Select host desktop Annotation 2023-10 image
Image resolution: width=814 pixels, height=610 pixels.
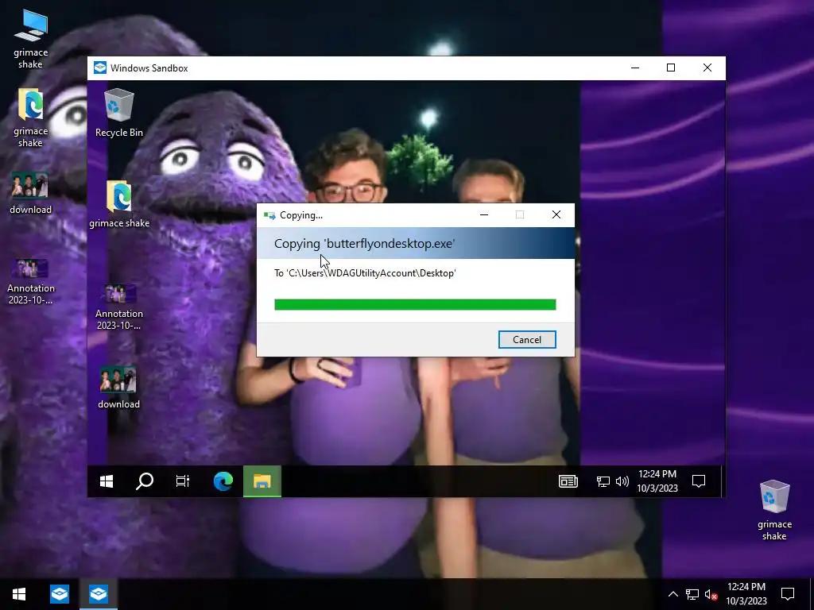point(31,282)
